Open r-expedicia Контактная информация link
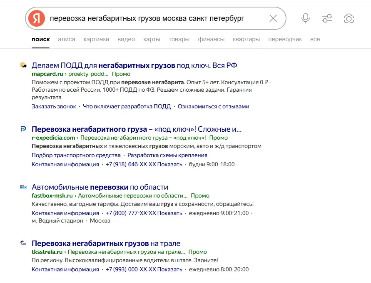This screenshot has width=371, height=283. click(65, 164)
